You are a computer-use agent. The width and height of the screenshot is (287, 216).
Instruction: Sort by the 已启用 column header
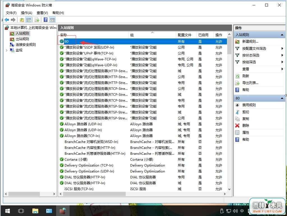pos(205,35)
